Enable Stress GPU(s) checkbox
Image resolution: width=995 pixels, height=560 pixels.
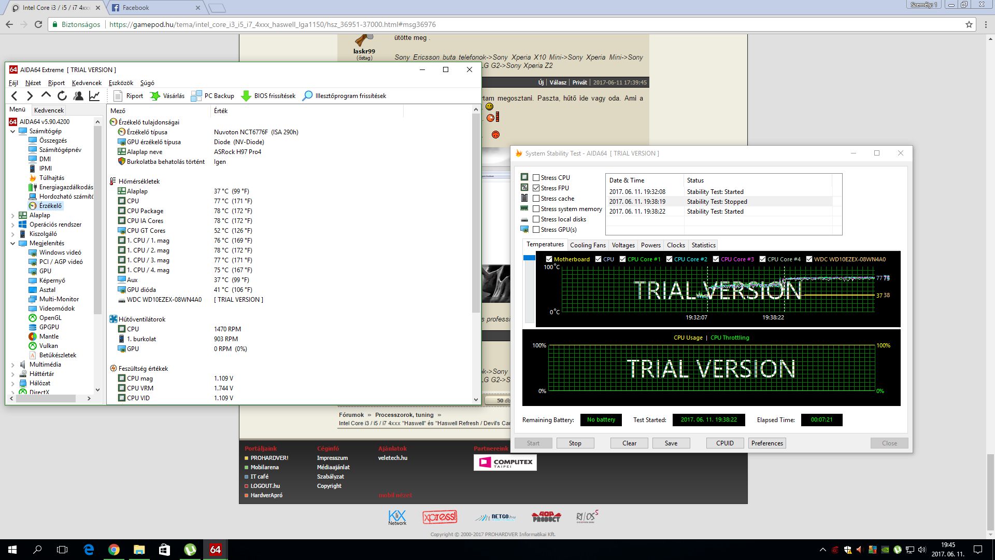click(536, 230)
